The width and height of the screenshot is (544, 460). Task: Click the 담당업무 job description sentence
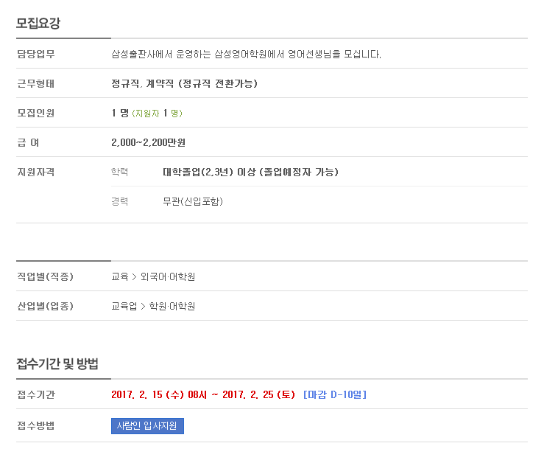[x=246, y=55]
